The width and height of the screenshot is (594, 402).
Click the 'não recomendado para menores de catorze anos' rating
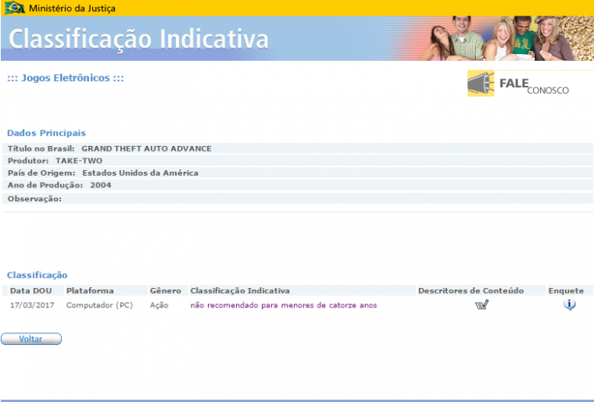(x=284, y=305)
